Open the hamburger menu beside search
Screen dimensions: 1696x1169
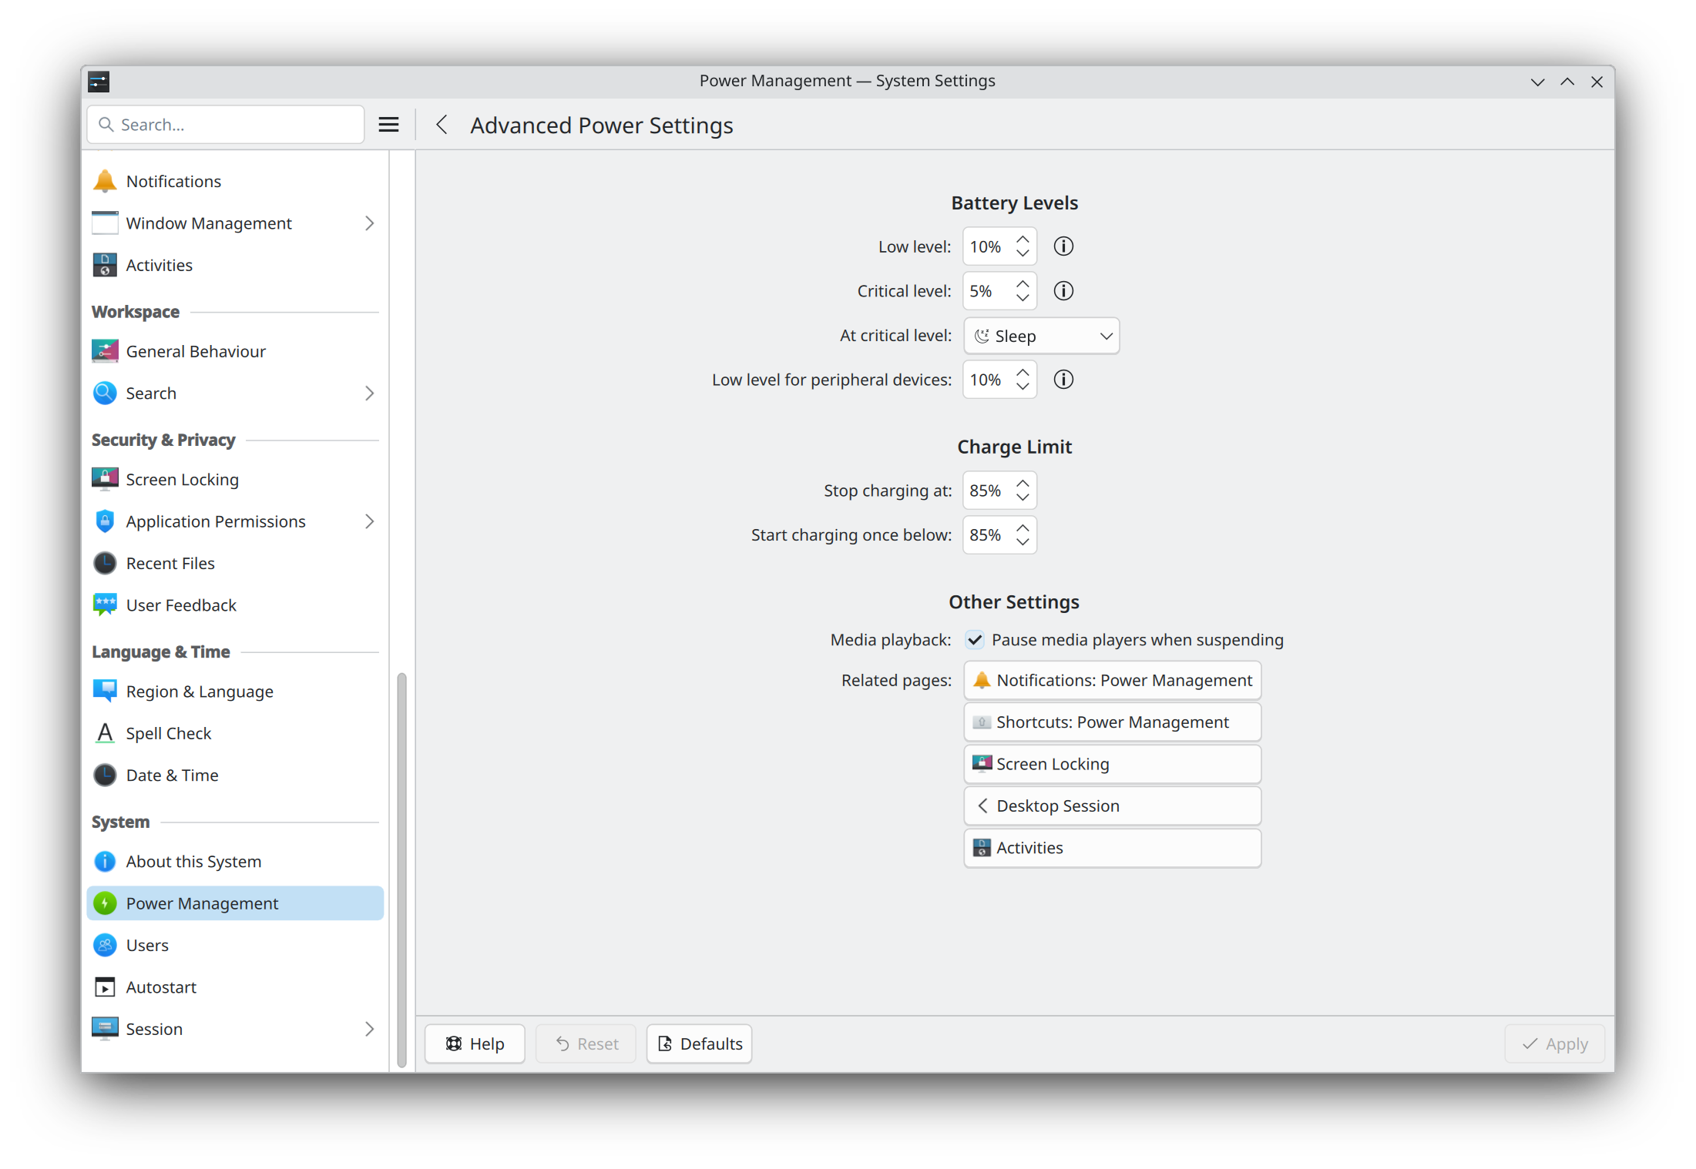pos(388,125)
